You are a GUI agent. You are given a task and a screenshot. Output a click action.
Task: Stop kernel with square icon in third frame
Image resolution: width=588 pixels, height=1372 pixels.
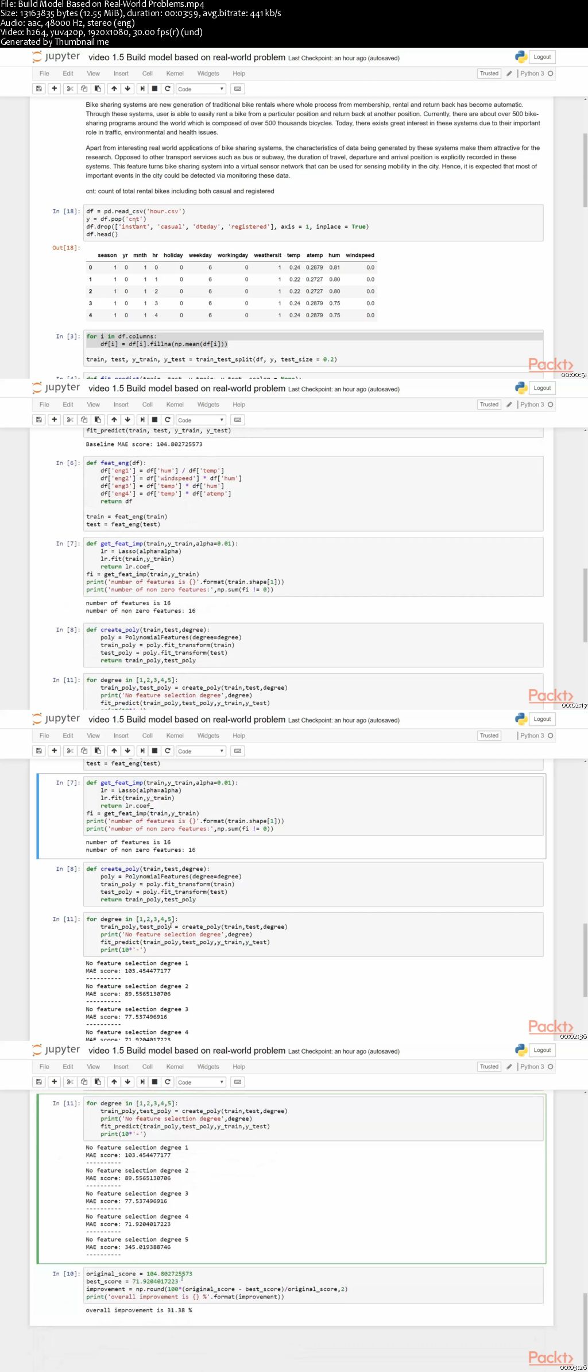click(x=154, y=751)
